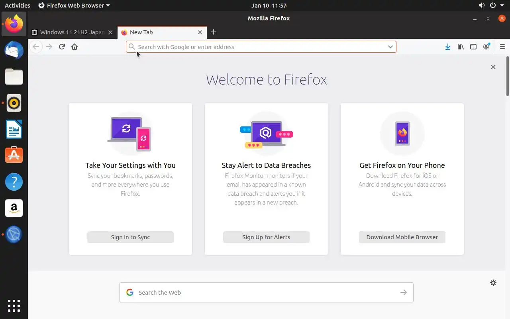Open a new tab with plus button
This screenshot has height=319, width=510.
[214, 32]
